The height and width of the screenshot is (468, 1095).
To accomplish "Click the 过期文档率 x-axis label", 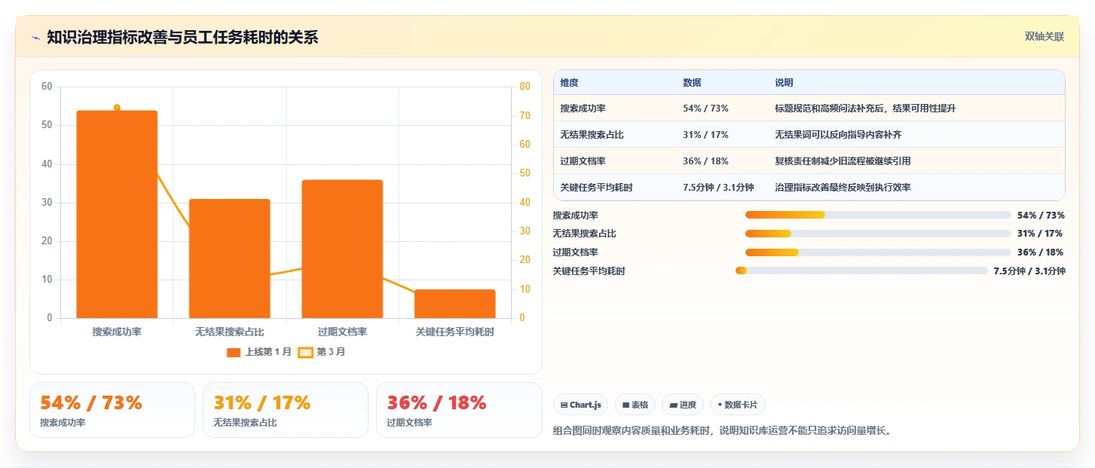I will coord(342,332).
